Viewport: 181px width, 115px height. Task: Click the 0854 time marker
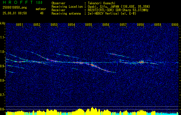(71, 25)
